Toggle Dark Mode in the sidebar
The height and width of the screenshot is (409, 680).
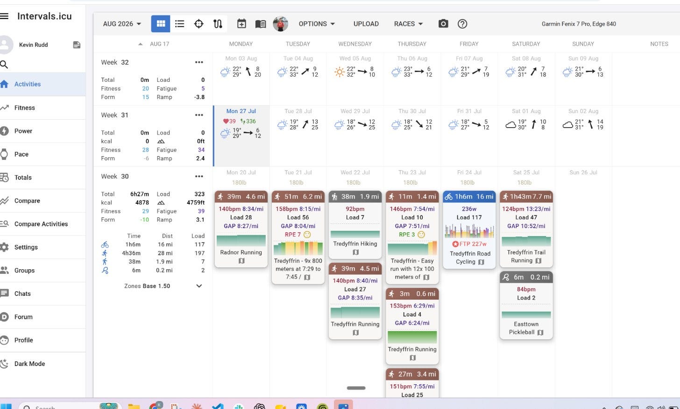[x=42, y=364]
